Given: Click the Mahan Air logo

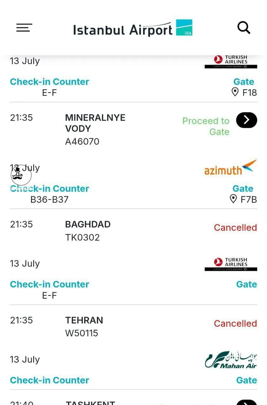Looking at the screenshot, I should [231, 360].
